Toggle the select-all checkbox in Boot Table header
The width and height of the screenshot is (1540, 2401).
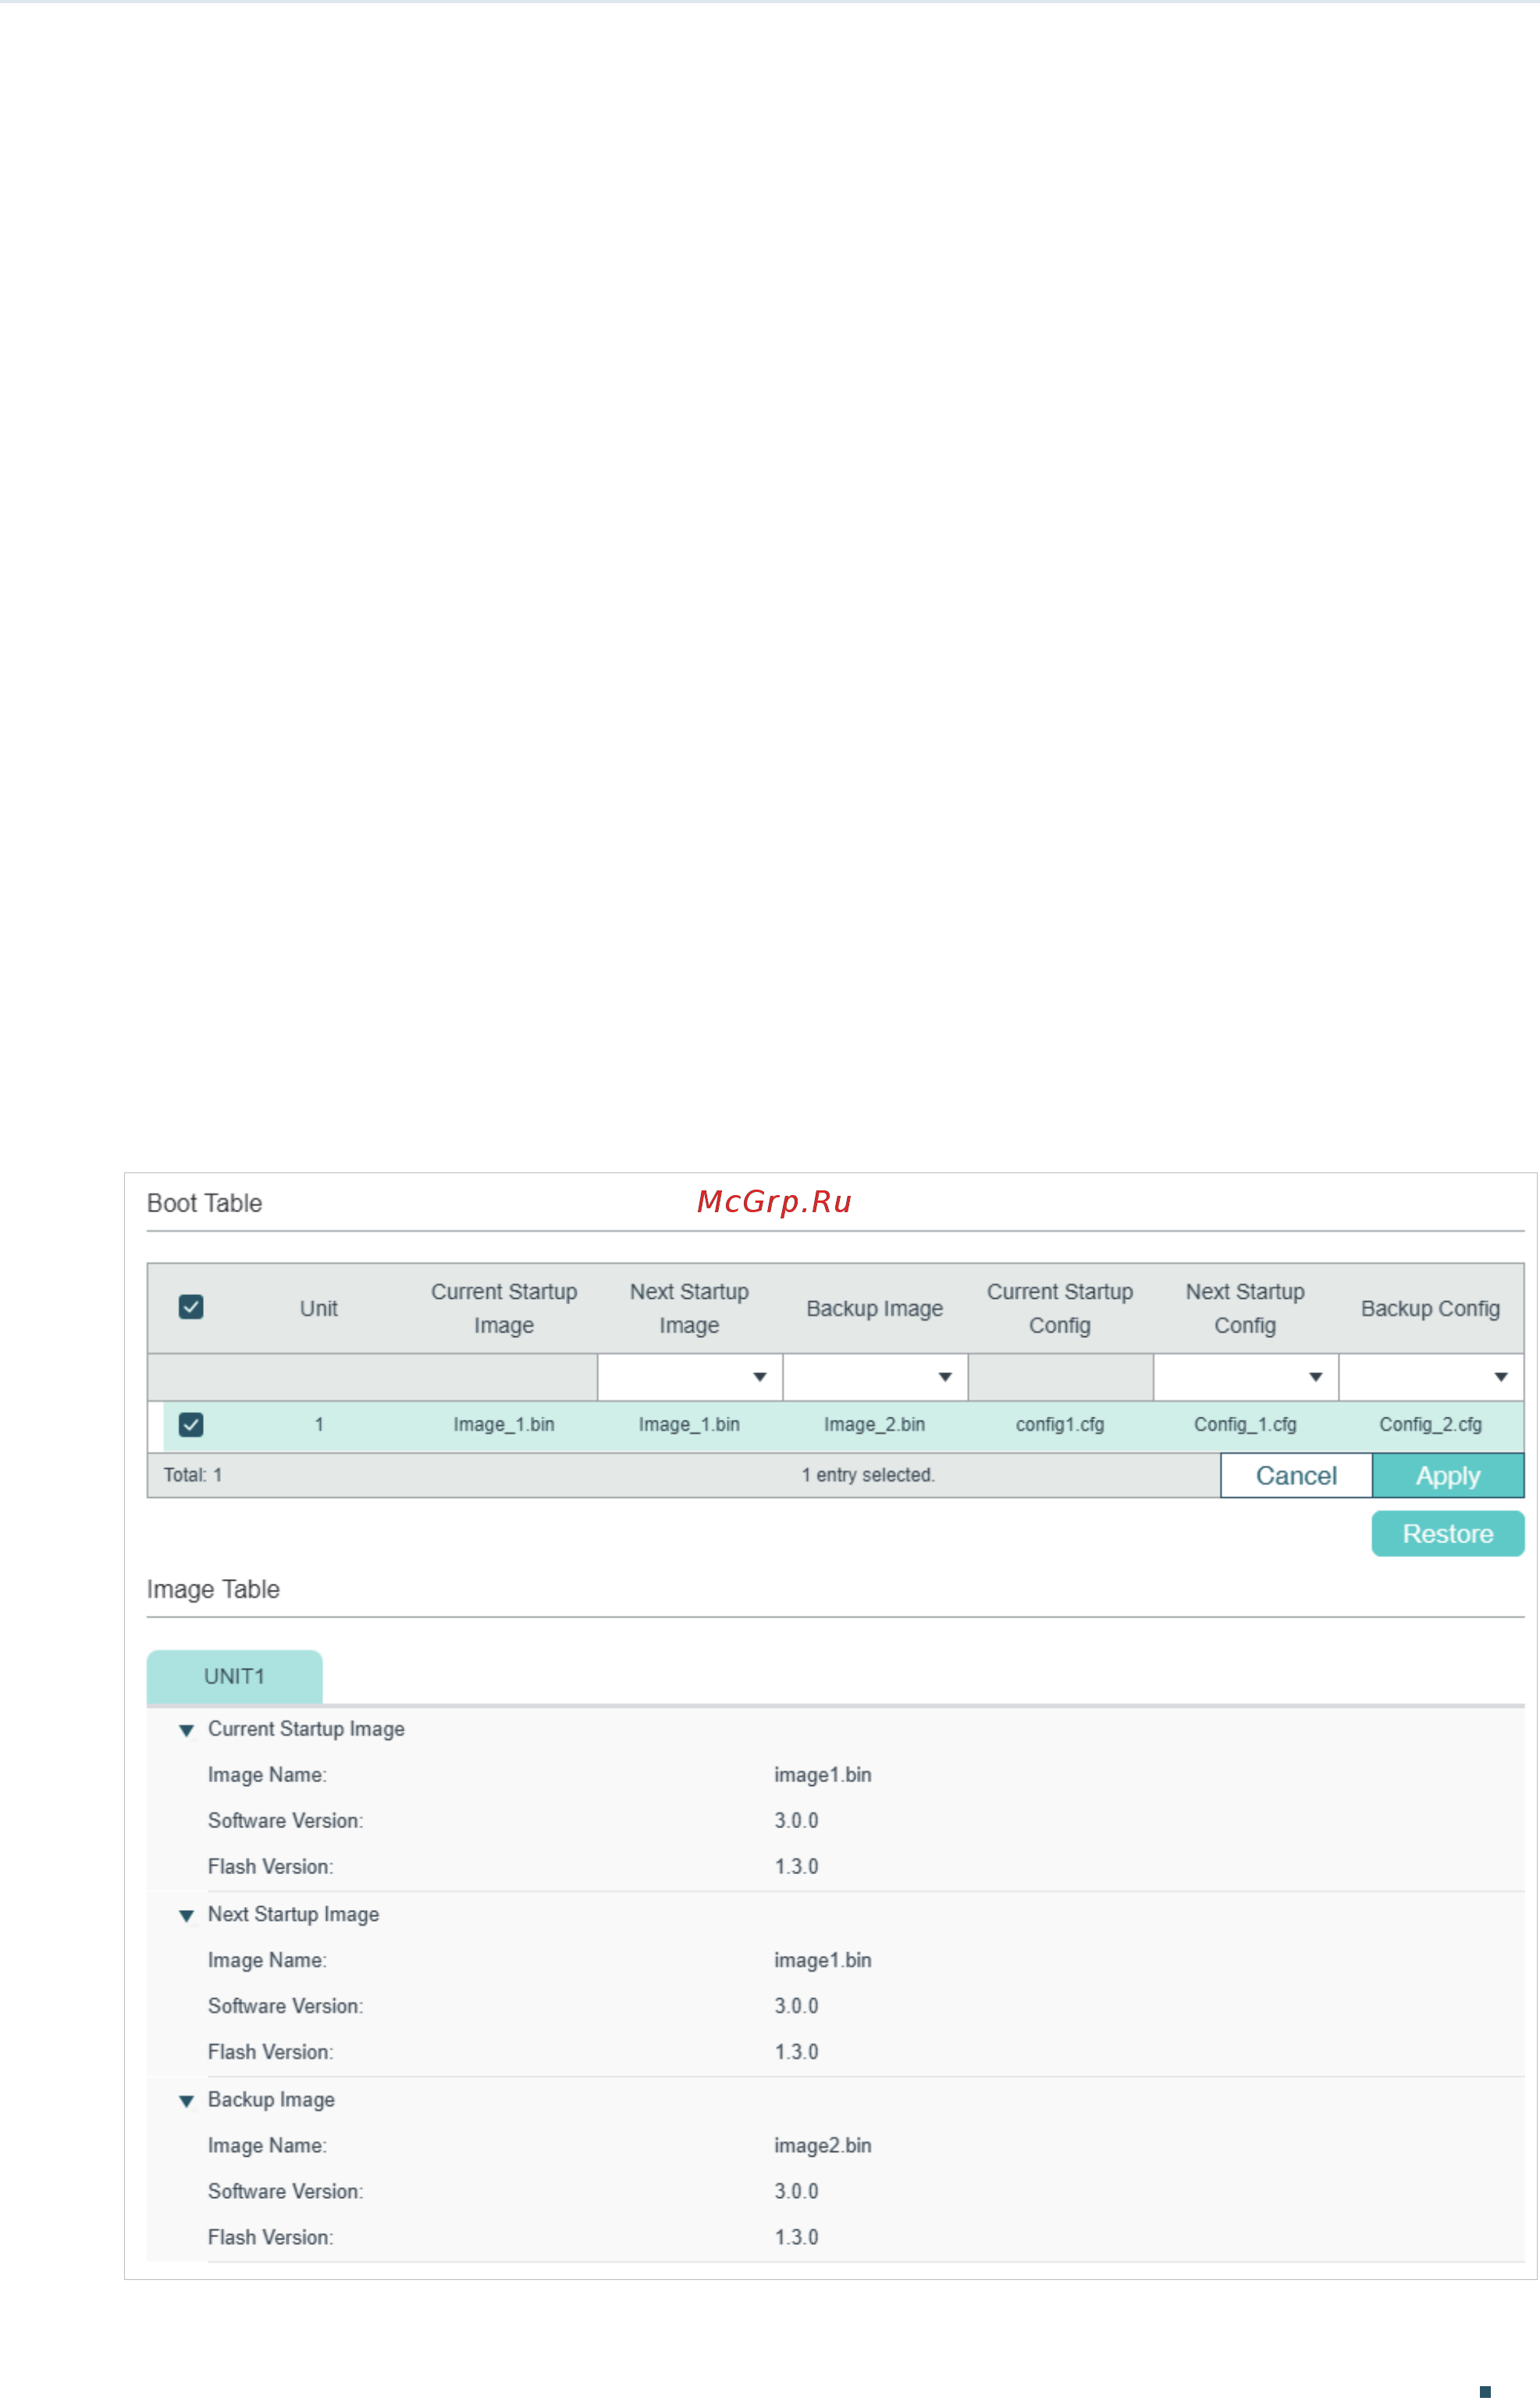tap(191, 1307)
